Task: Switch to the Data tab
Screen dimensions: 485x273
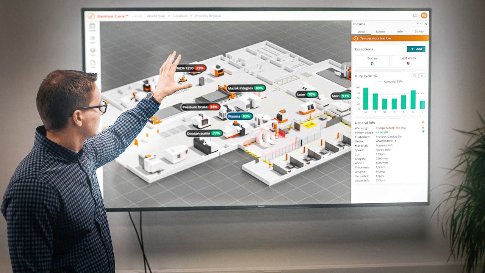Action: click(x=361, y=31)
